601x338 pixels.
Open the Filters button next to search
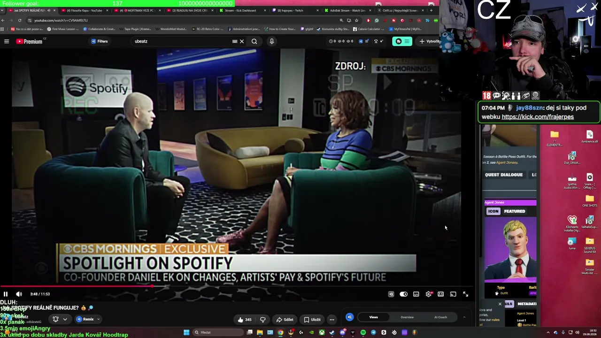[100, 41]
